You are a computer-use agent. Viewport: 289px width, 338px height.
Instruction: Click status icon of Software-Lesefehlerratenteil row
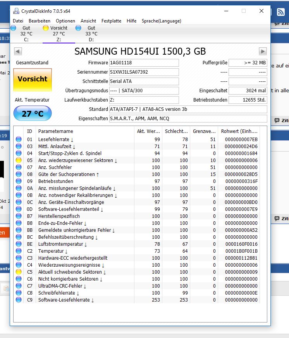coord(19,209)
